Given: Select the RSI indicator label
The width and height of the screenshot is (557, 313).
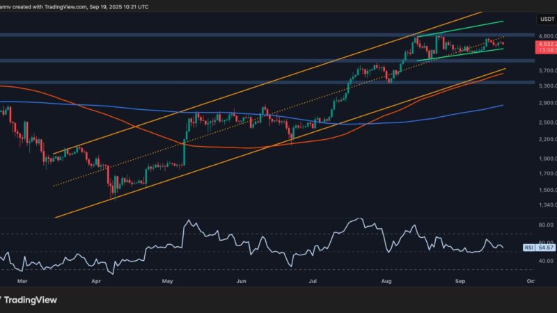Looking at the screenshot, I should (528, 248).
